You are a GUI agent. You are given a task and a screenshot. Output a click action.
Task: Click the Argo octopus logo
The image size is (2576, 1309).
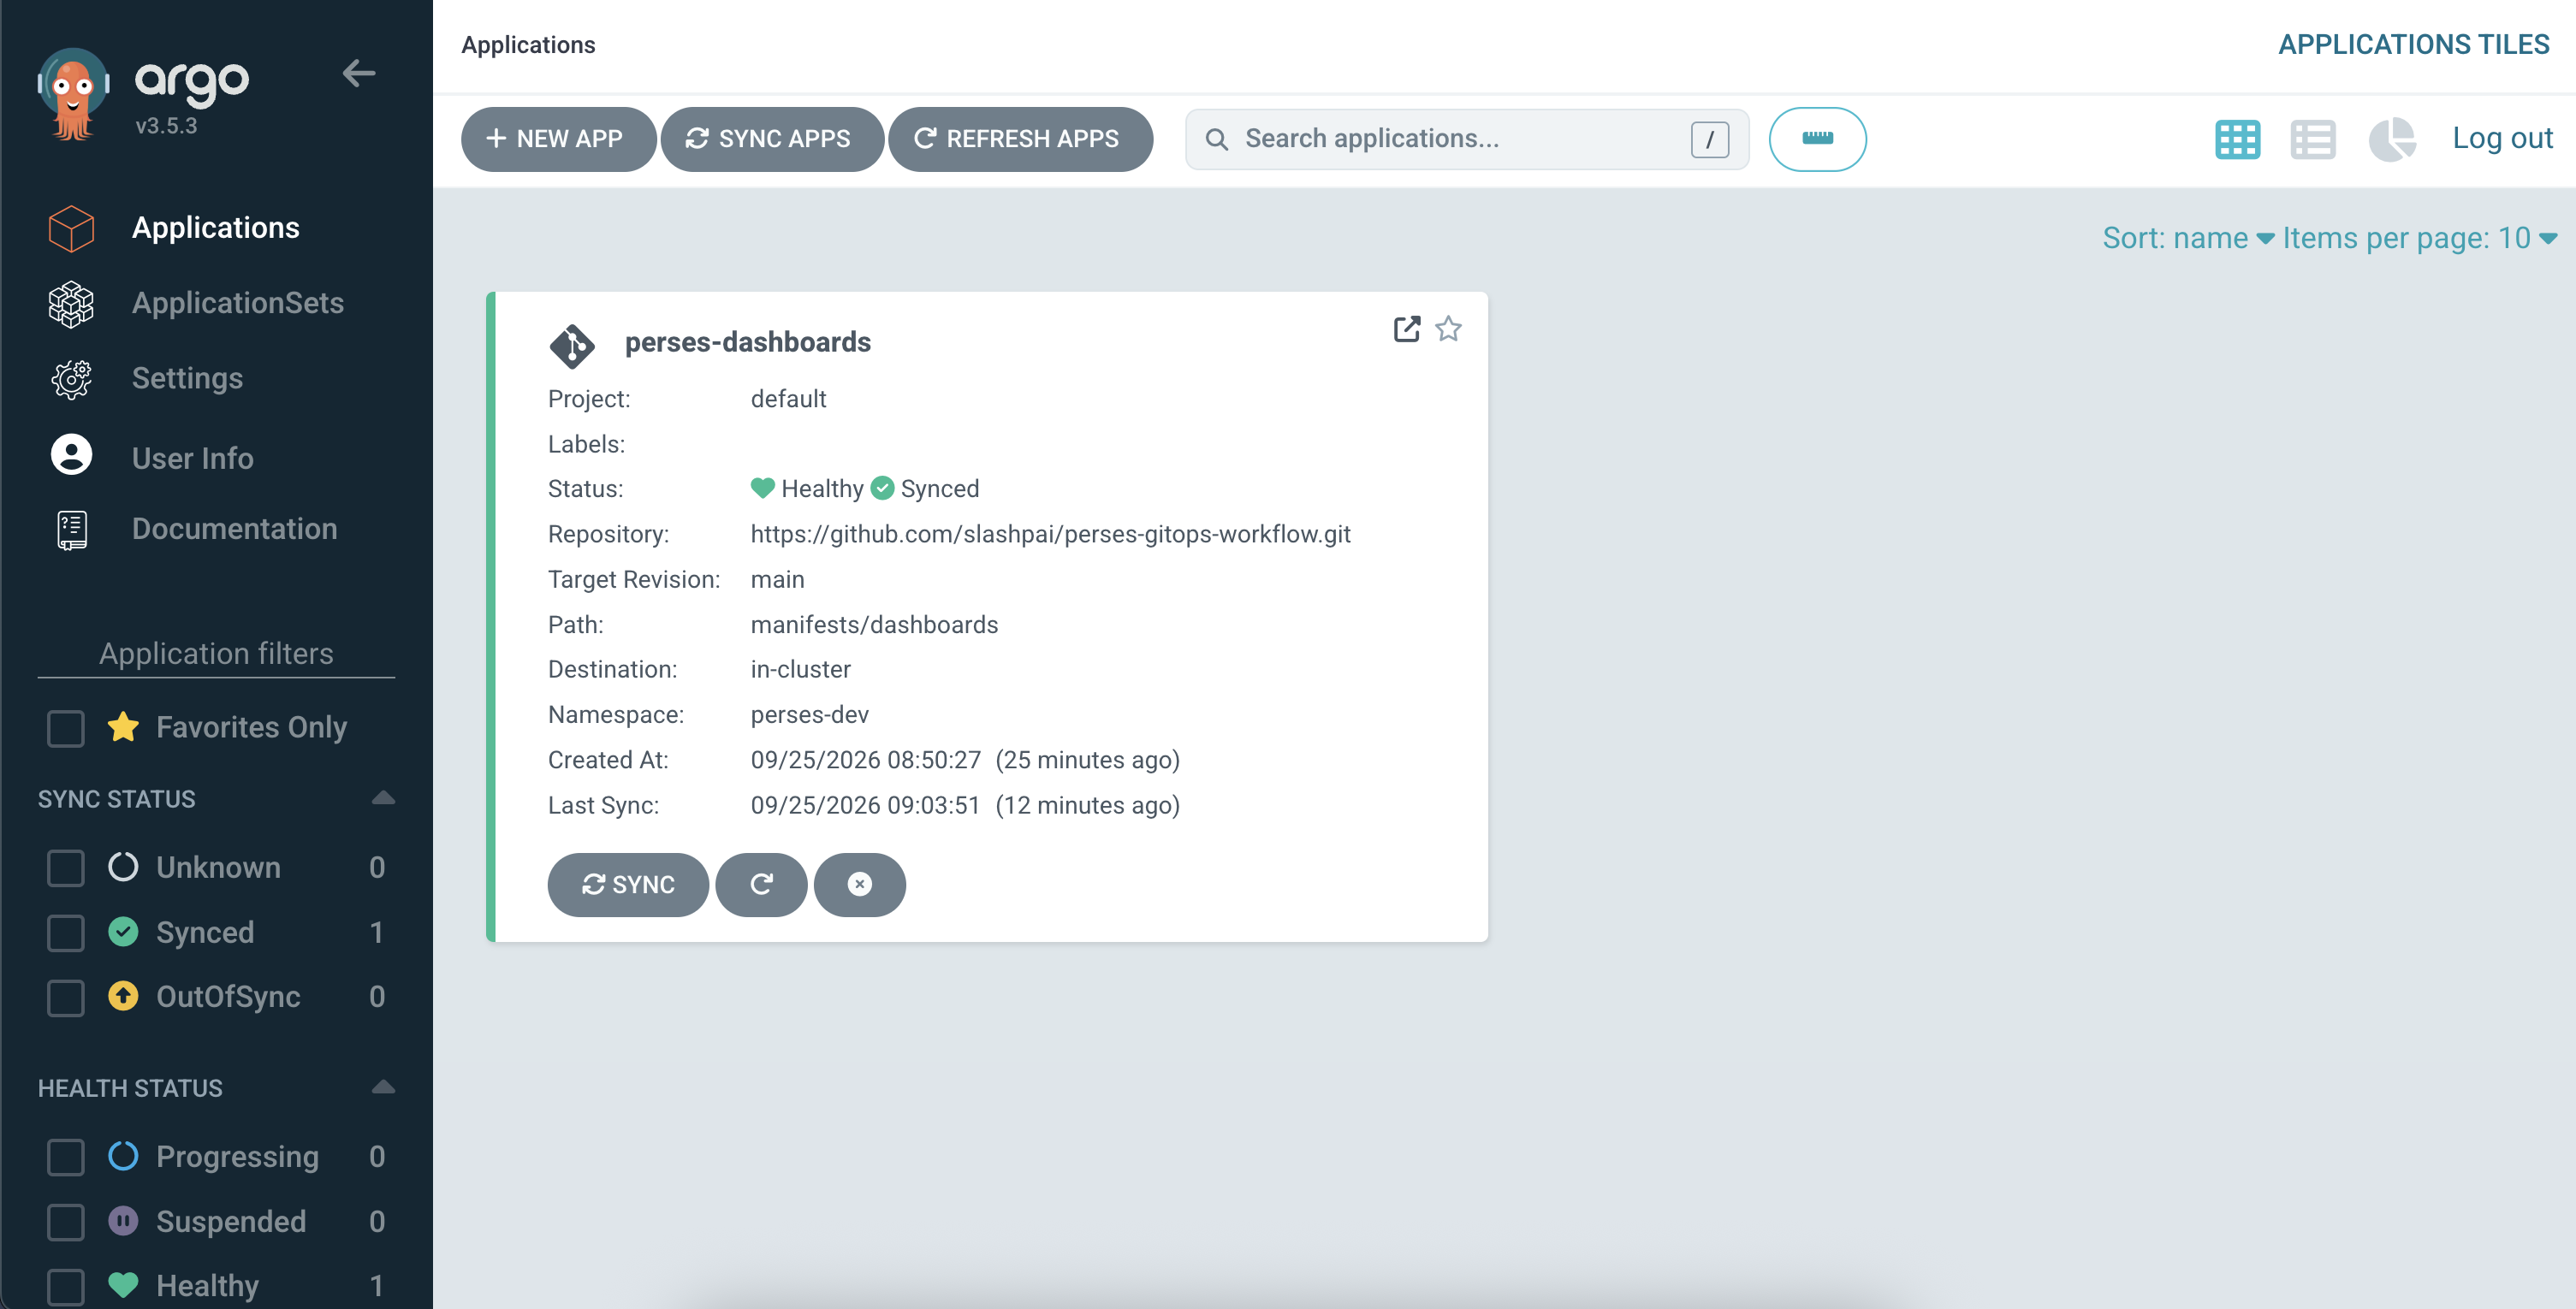72,94
